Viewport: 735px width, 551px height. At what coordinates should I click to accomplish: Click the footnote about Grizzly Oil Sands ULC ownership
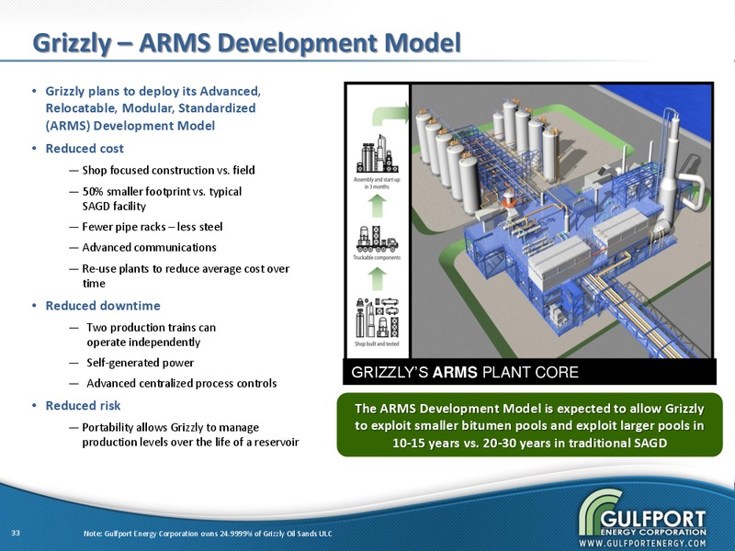(x=208, y=534)
